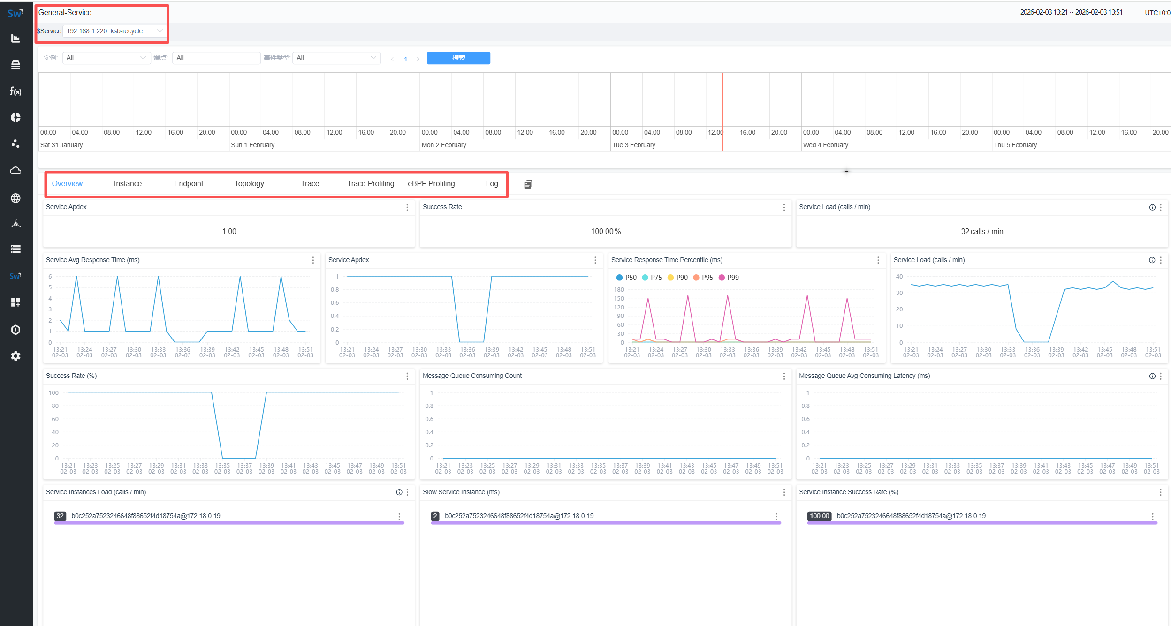Click the 端点 endpoint All input field
This screenshot has width=1171, height=626.
coord(216,58)
